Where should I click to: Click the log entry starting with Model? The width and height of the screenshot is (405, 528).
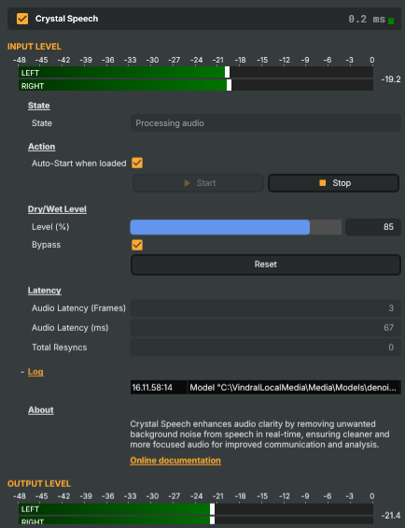[293, 387]
